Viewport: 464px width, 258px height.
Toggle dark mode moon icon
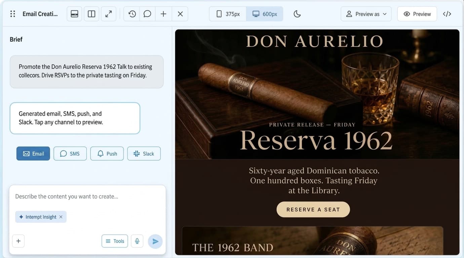click(x=297, y=14)
